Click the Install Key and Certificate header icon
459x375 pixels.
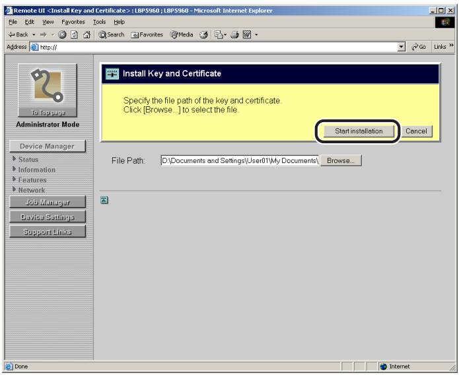pyautogui.click(x=112, y=74)
